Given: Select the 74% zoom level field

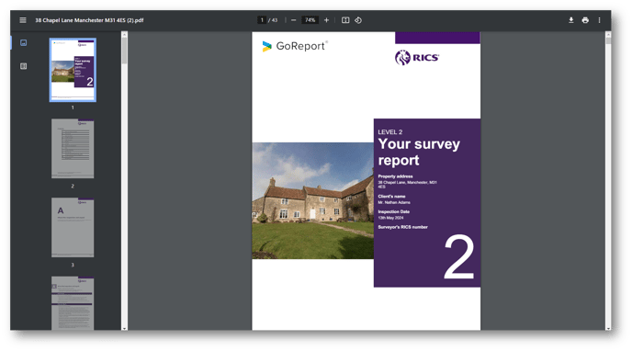Looking at the screenshot, I should (x=310, y=20).
